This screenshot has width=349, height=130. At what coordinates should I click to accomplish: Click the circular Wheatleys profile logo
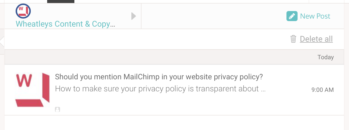coord(23,11)
